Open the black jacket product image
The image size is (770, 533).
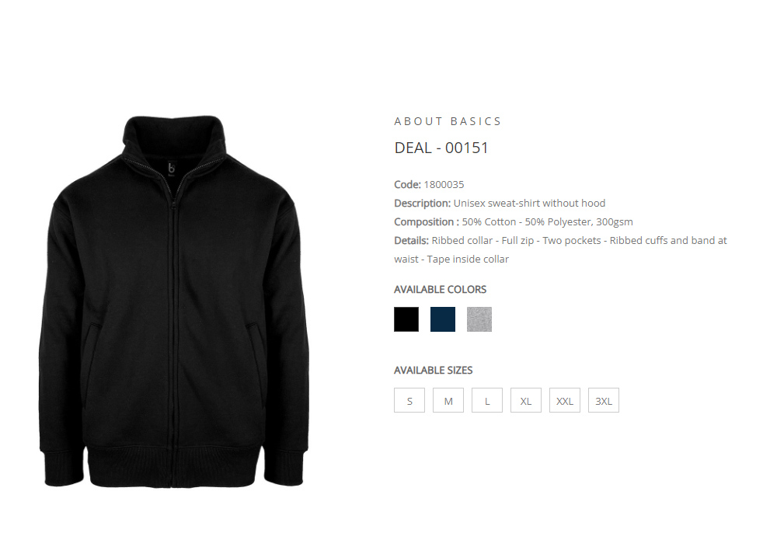174,302
